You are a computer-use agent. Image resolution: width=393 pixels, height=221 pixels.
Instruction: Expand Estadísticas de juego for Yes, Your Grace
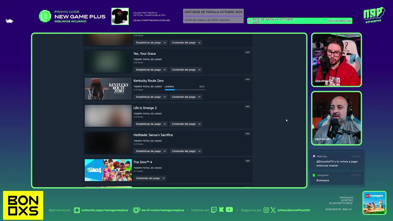(x=150, y=70)
